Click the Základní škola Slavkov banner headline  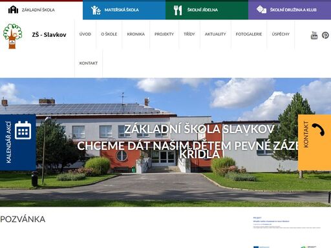(199, 129)
